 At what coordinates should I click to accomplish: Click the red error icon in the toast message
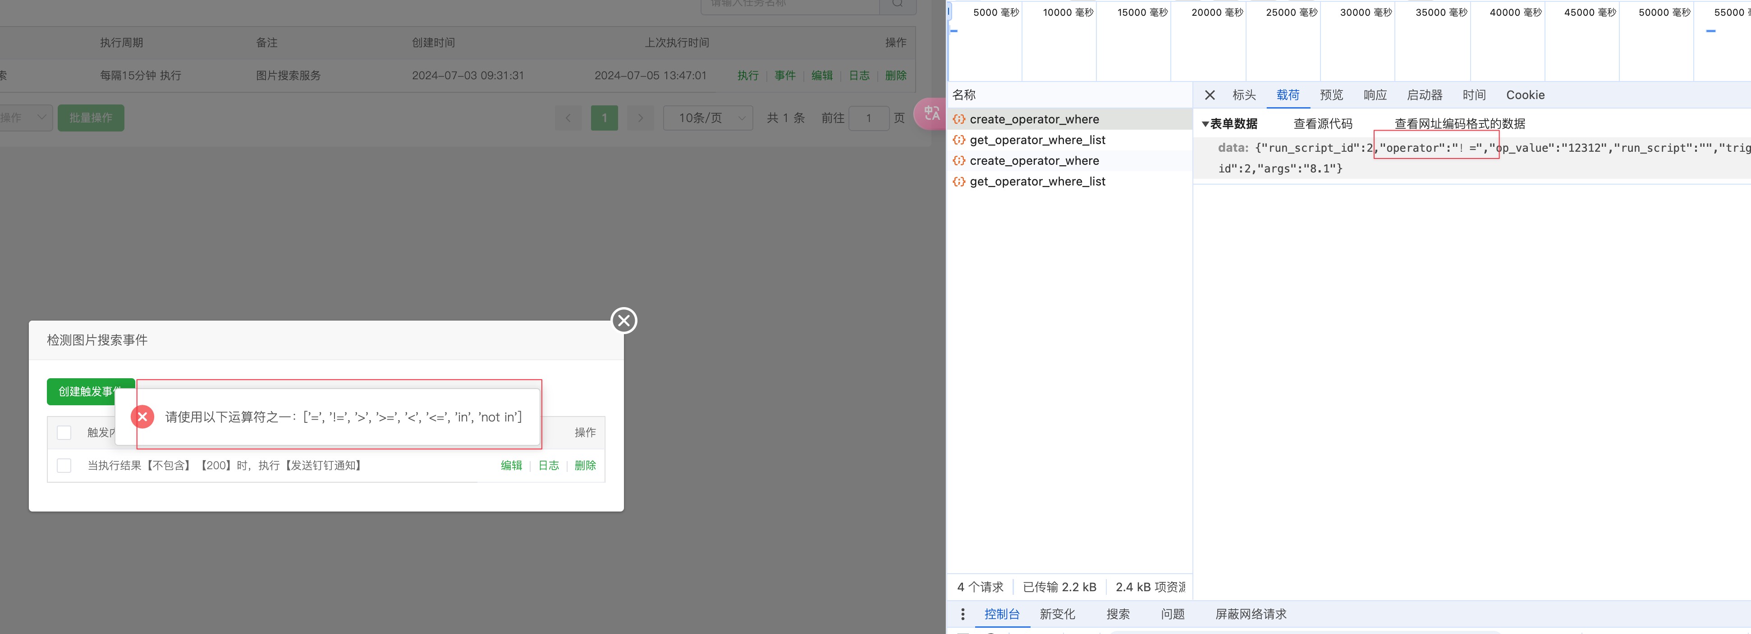point(143,417)
